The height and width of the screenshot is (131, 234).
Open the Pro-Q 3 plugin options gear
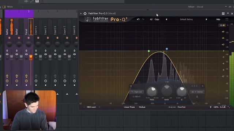pyautogui.click(x=85, y=13)
